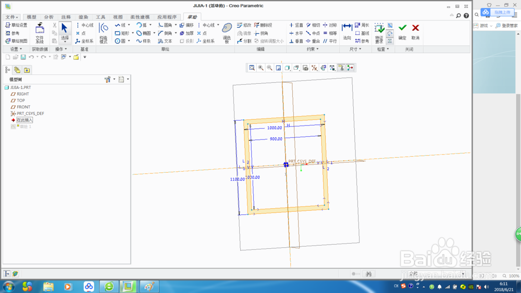Expand the 尺寸 group dropdown

point(355,49)
